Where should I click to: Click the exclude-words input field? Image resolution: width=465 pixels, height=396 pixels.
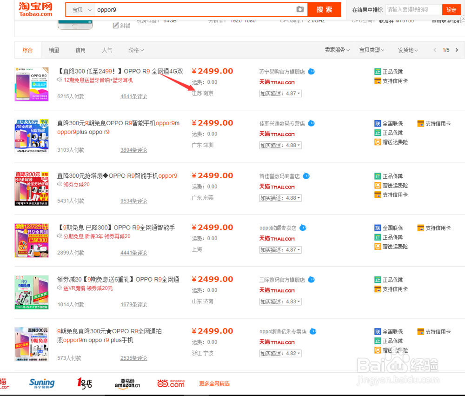(414, 9)
